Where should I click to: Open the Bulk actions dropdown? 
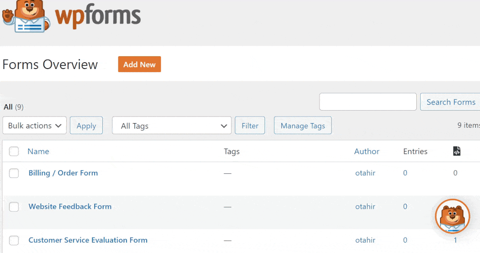[35, 126]
